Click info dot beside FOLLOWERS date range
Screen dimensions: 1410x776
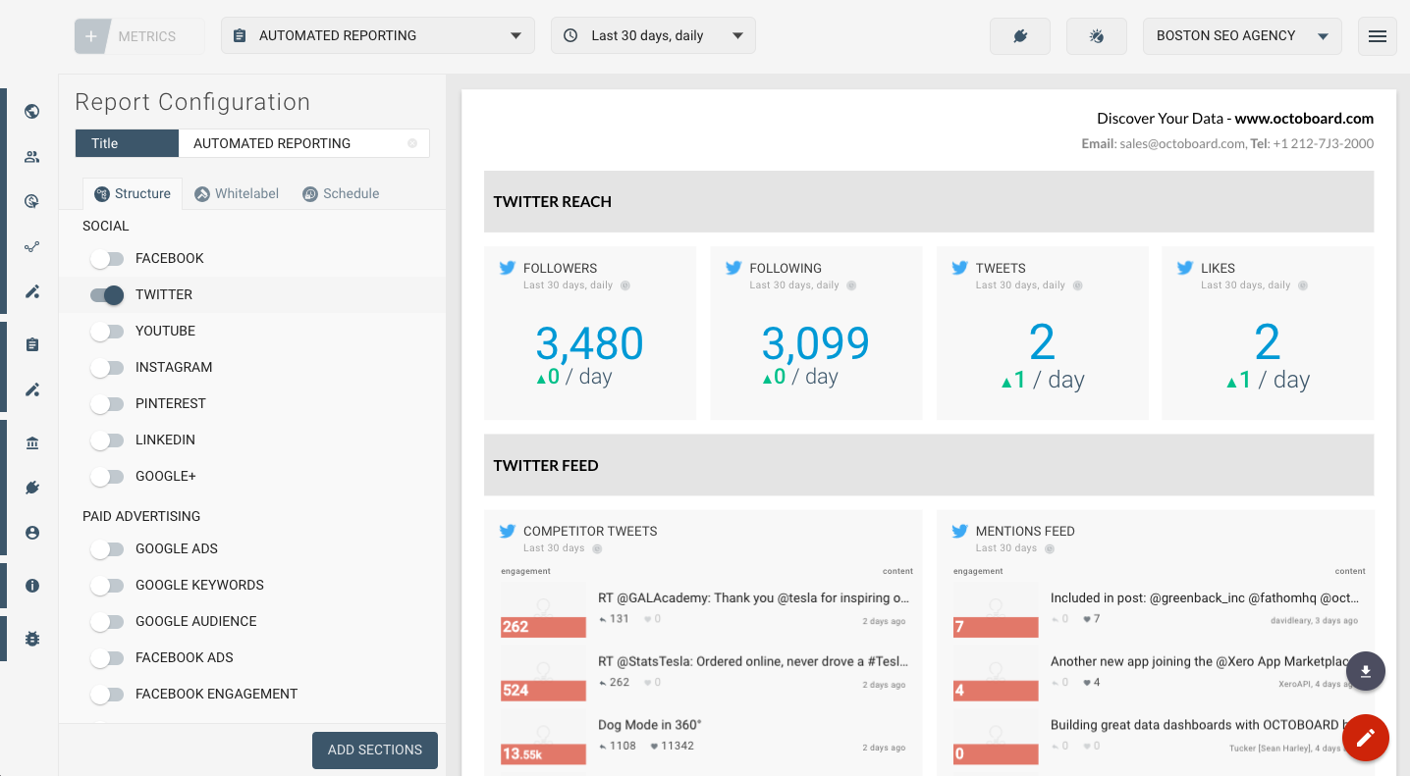625,285
